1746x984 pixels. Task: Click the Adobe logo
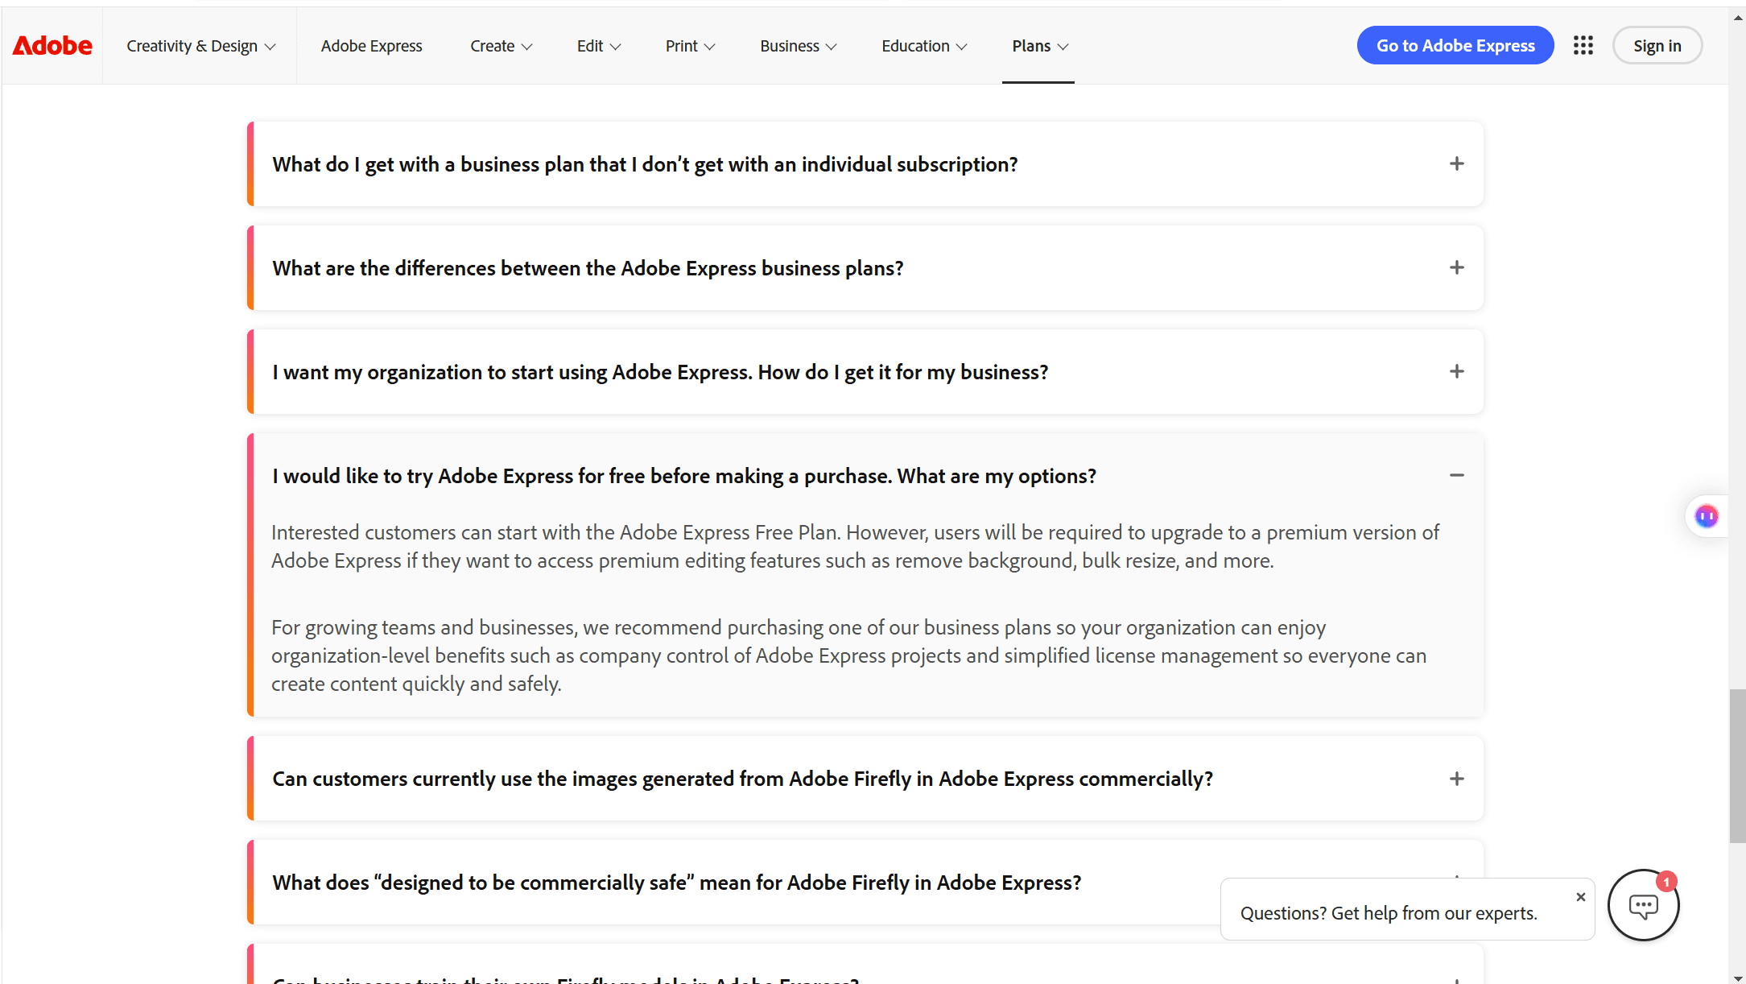[x=52, y=46]
